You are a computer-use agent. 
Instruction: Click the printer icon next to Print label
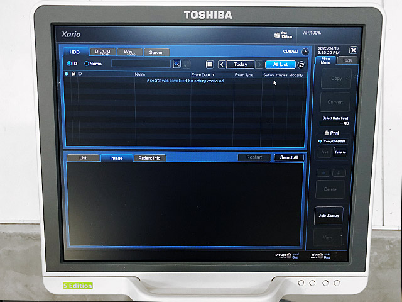(327, 133)
